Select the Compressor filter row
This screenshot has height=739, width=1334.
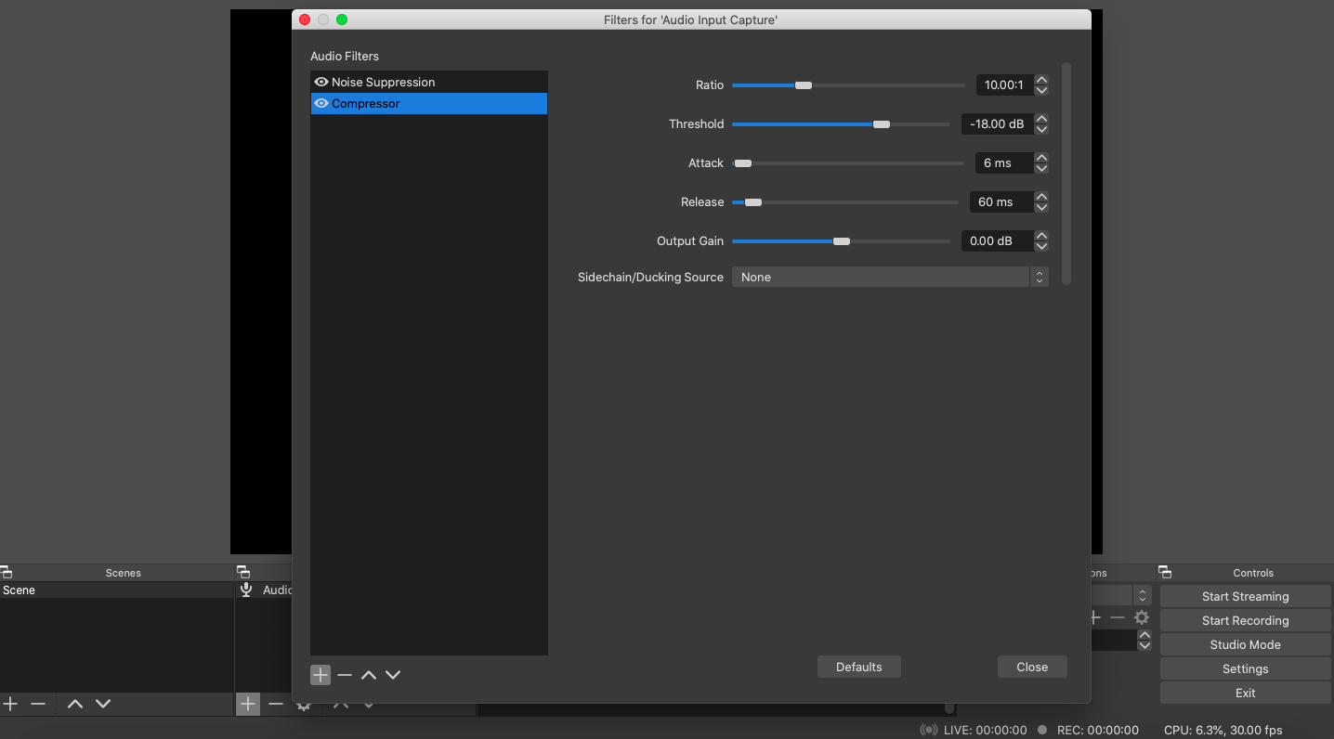point(429,103)
